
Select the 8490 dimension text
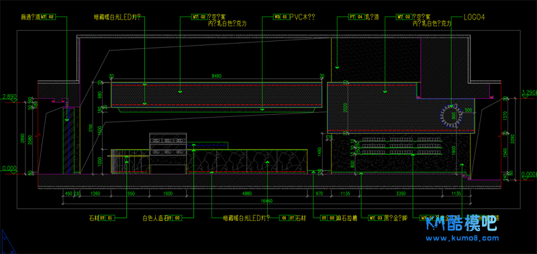(x=216, y=76)
